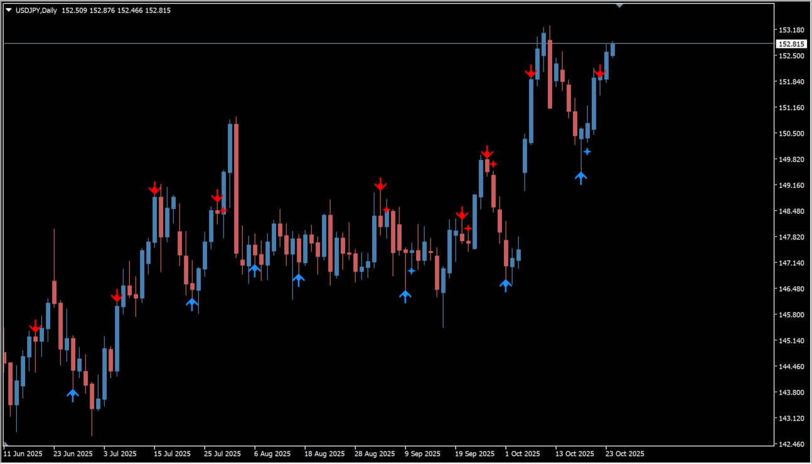Select the red down arrow above 15 Jul 2025
This screenshot has height=464, width=812.
pyautogui.click(x=154, y=188)
